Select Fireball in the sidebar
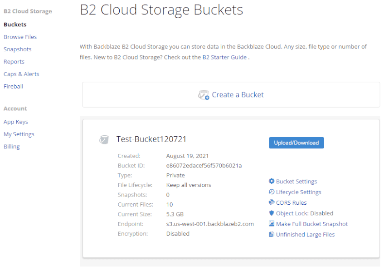389x271 pixels. [x=14, y=86]
